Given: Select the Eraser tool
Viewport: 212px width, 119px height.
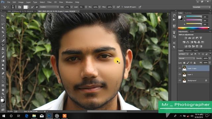Looking at the screenshot, I should click(x=3, y=57).
